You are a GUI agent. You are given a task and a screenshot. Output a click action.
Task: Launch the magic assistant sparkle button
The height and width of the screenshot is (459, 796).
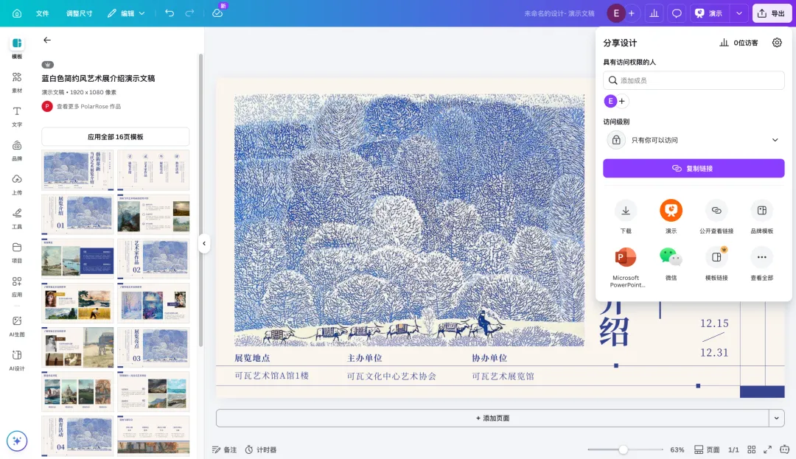coord(17,441)
